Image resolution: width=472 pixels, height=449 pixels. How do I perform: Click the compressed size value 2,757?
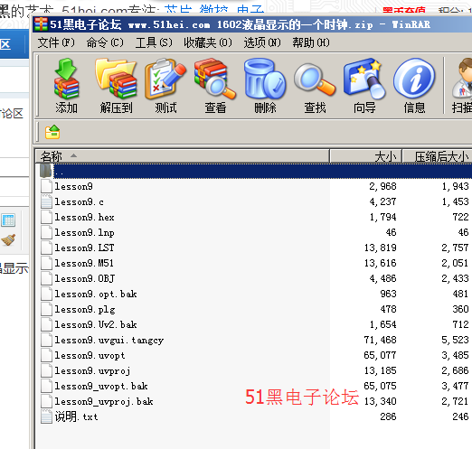pos(455,248)
